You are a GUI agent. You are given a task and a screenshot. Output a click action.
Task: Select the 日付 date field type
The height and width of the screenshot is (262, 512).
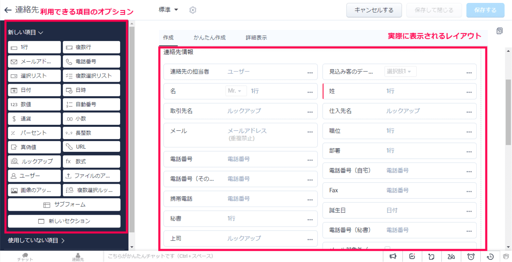tap(34, 90)
